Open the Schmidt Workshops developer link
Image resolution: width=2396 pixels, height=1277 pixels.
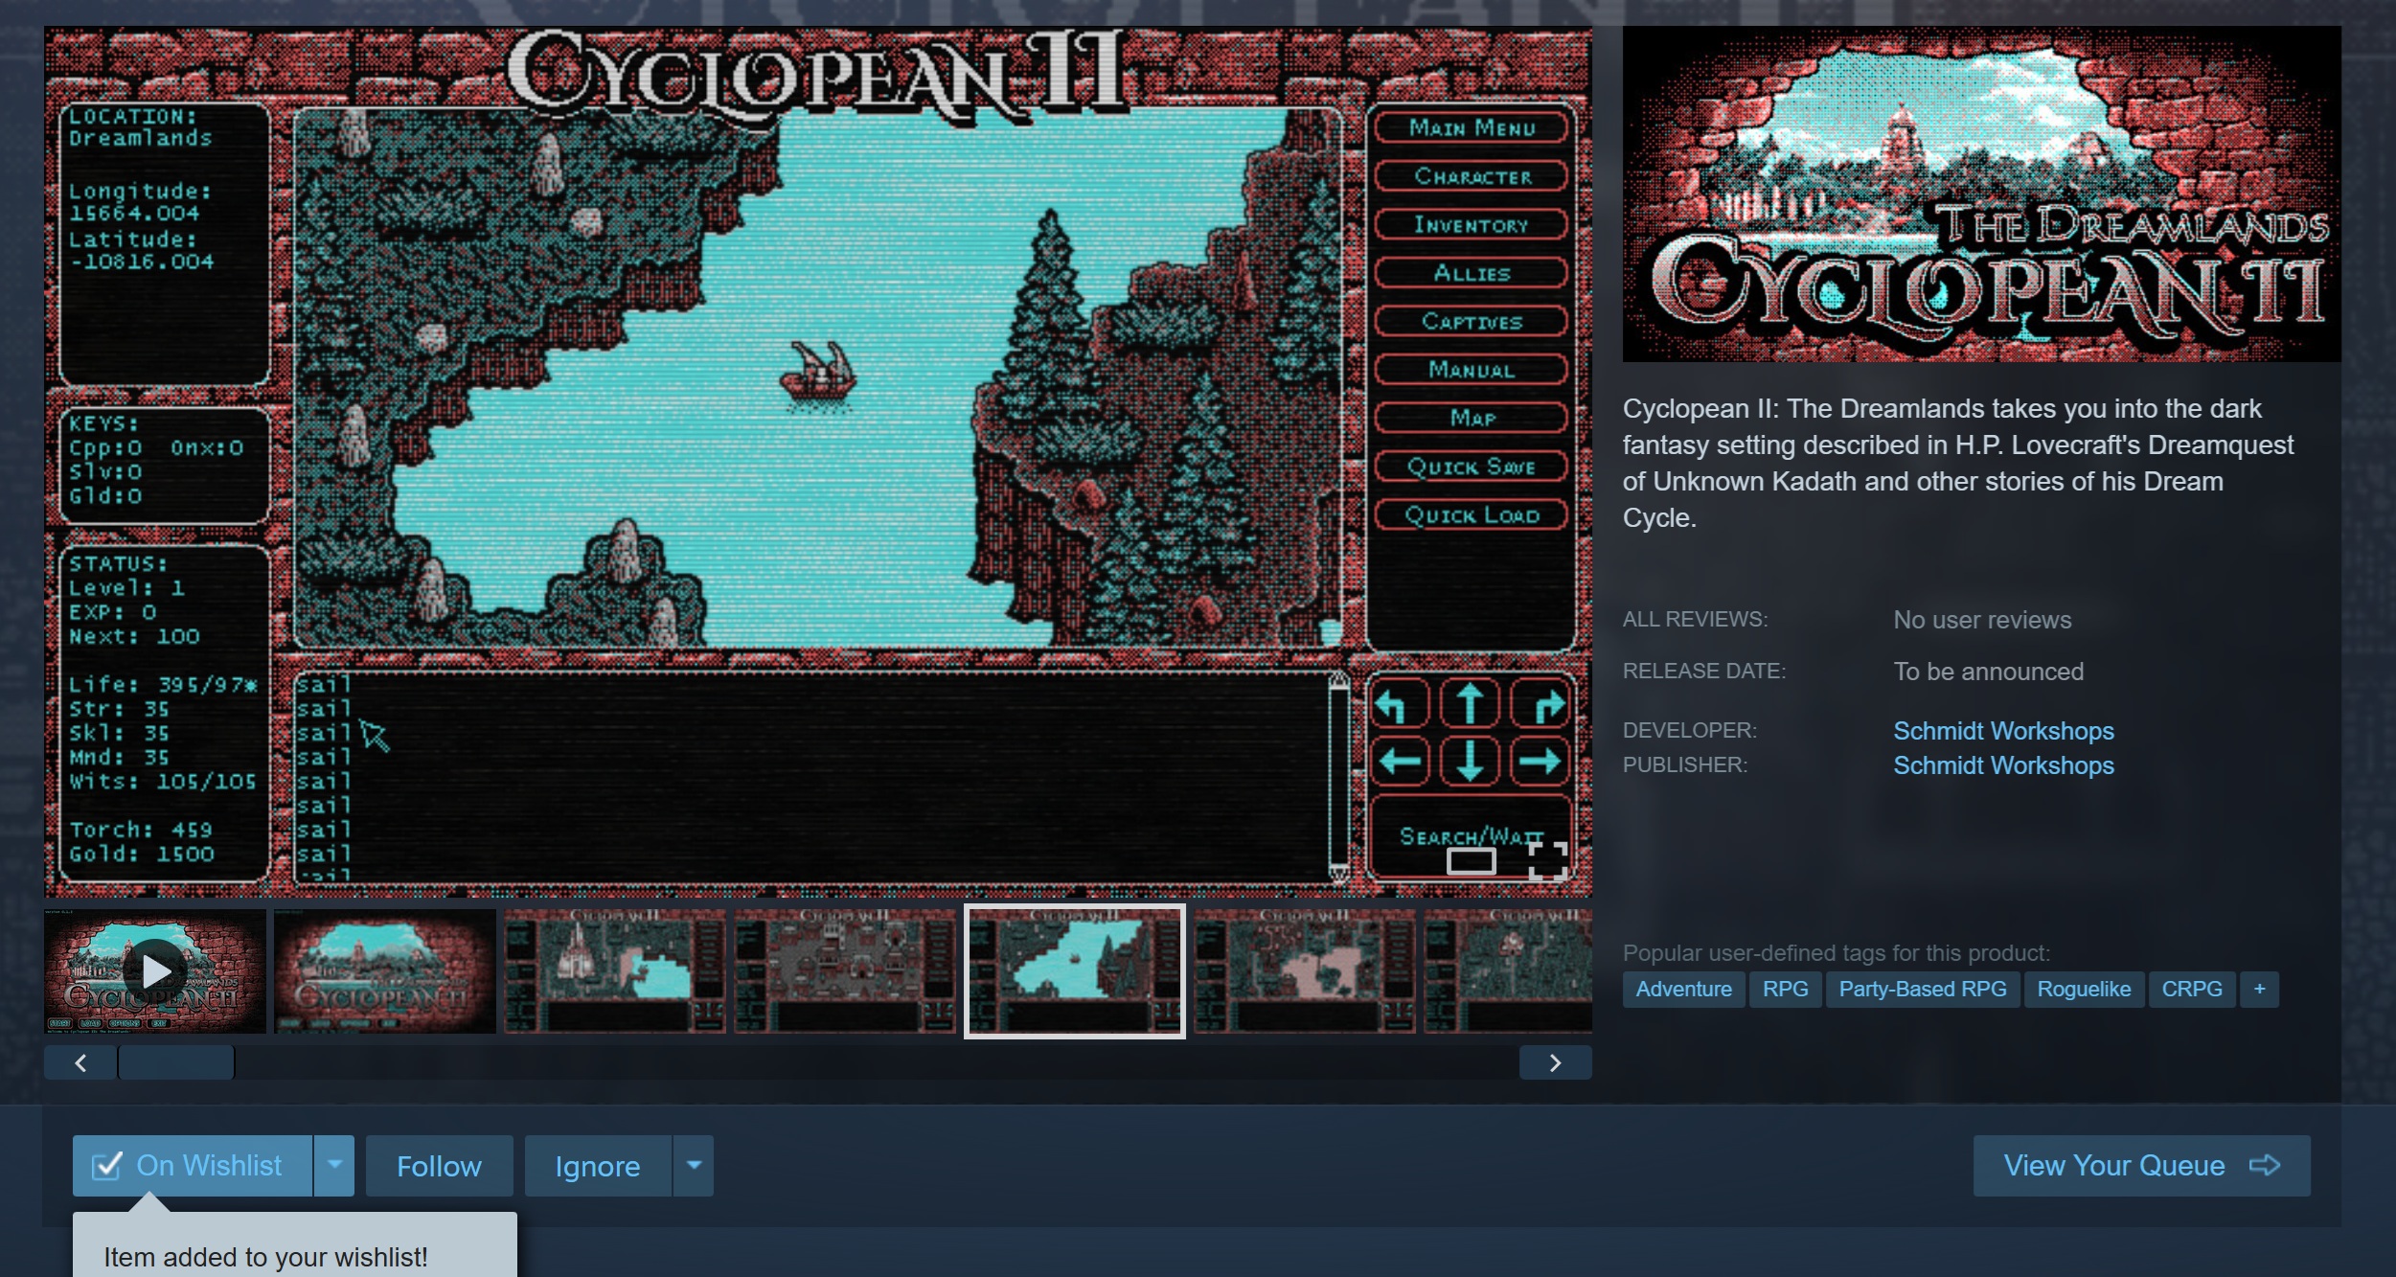click(2002, 731)
